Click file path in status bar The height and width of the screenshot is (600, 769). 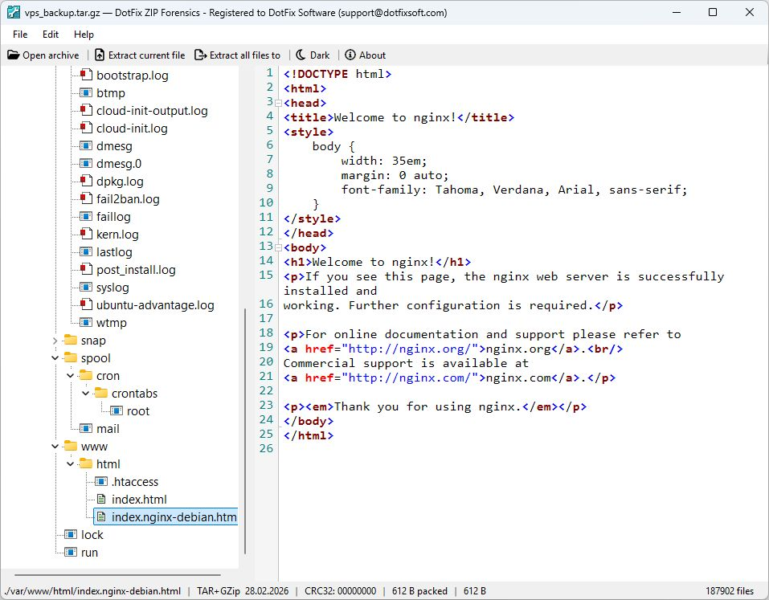[92, 590]
